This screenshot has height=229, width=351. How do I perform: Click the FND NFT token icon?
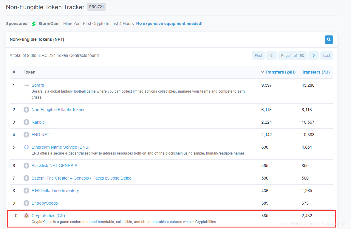point(27,135)
